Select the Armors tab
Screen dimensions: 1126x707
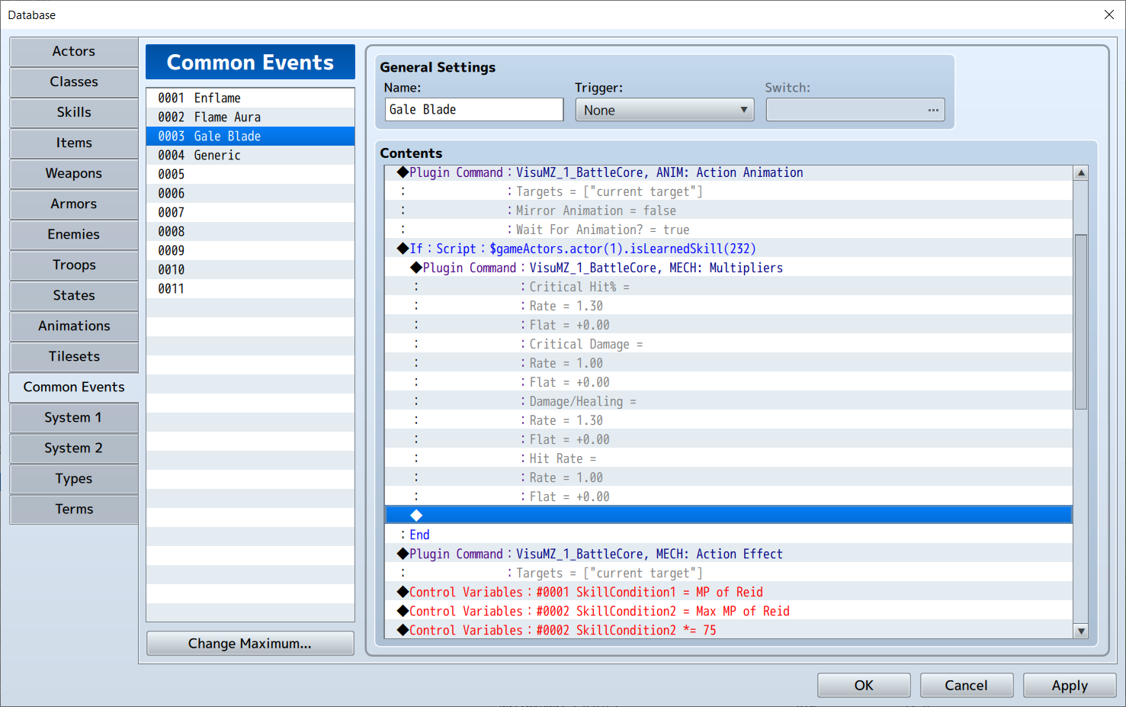click(x=74, y=204)
